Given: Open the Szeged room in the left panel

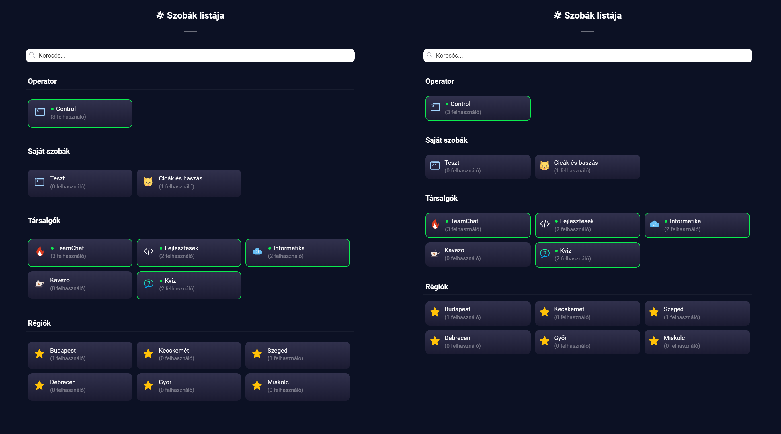Looking at the screenshot, I should coord(297,355).
